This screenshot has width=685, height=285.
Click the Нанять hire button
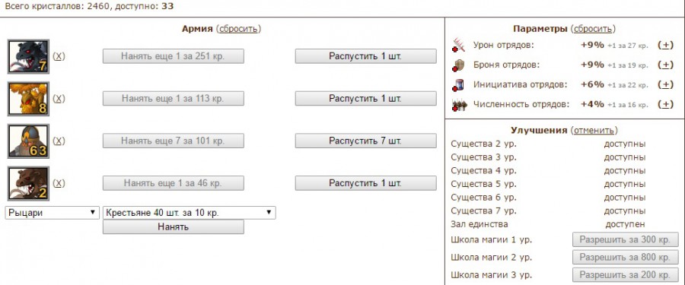click(x=174, y=227)
